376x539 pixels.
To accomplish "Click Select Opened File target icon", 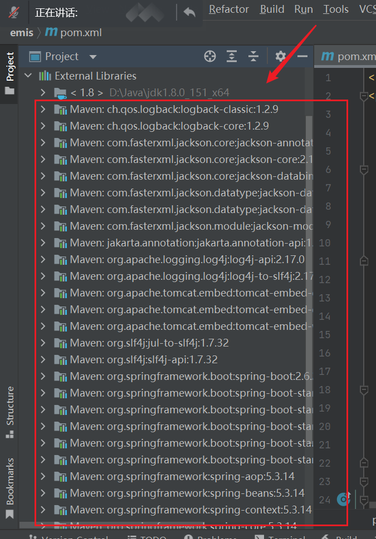I will (x=209, y=56).
